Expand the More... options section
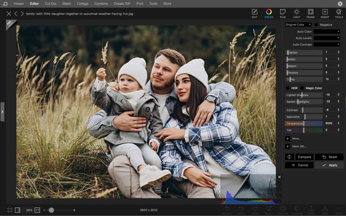Image resolution: width=346 pixels, height=216 pixels. tap(288, 139)
